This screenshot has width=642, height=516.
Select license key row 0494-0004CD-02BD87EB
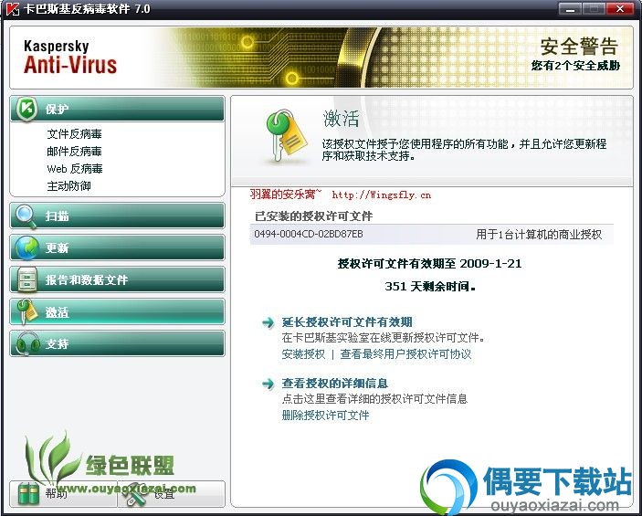click(432, 234)
